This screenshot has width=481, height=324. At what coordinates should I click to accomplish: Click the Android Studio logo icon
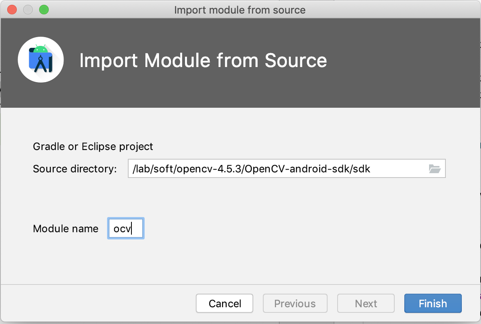click(x=41, y=59)
